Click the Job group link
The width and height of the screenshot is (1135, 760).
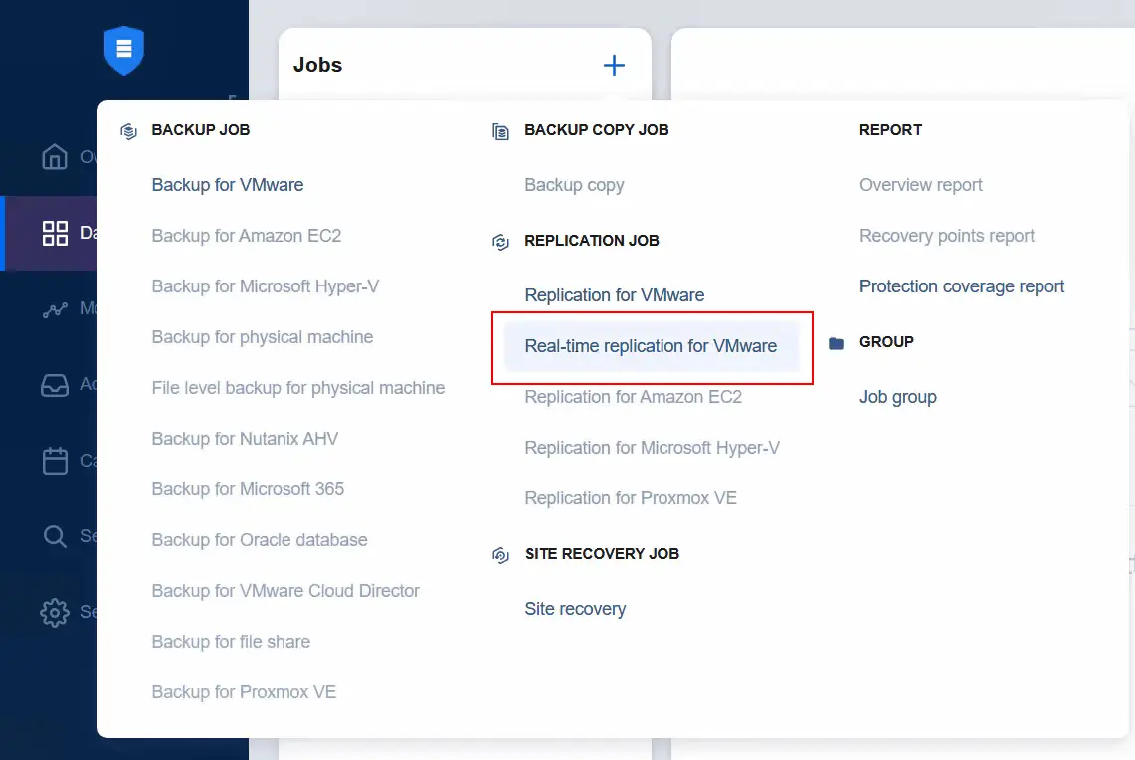coord(897,396)
